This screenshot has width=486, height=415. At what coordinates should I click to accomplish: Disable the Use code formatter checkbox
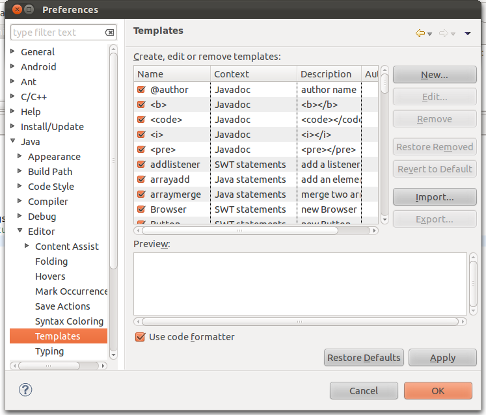139,337
